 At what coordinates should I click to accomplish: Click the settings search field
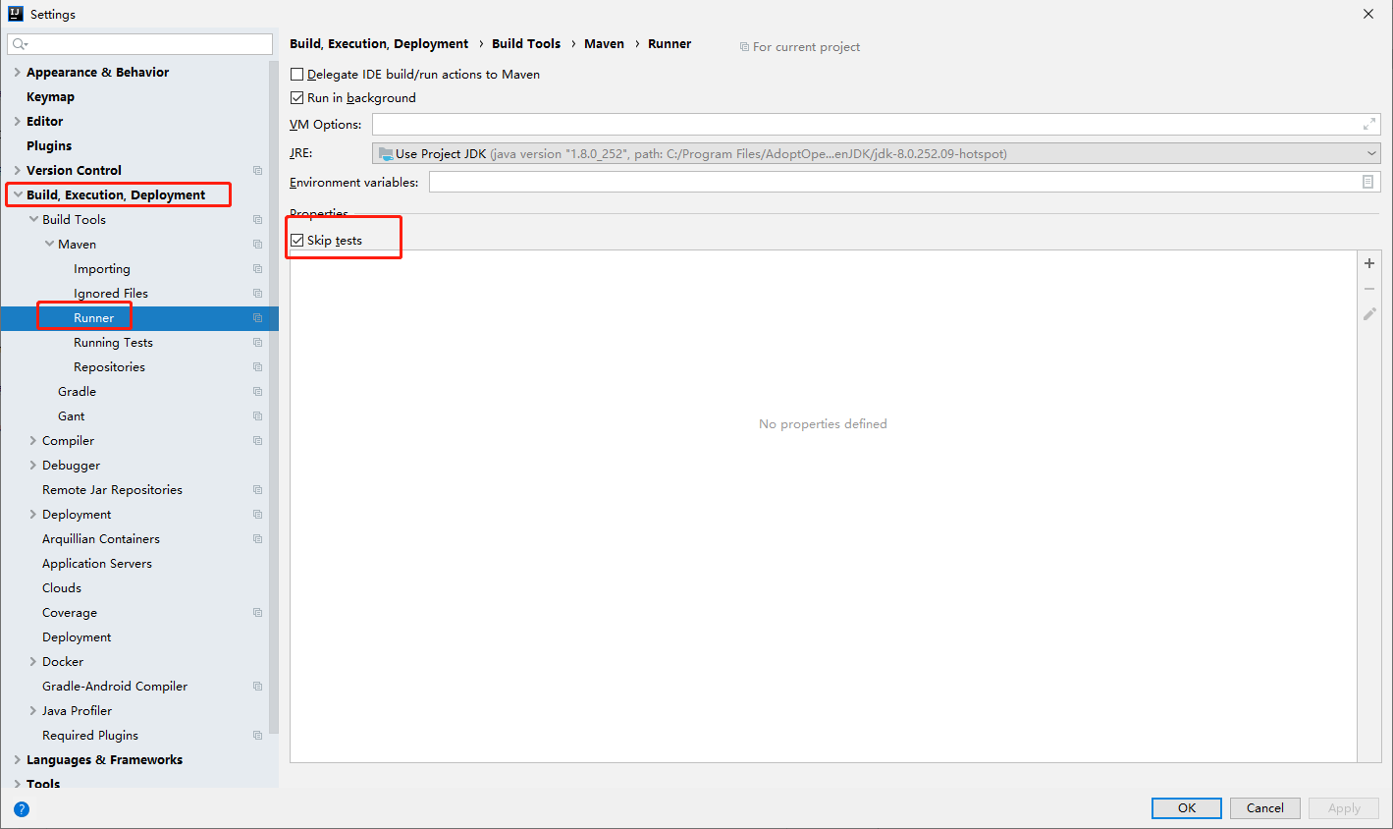[x=140, y=44]
